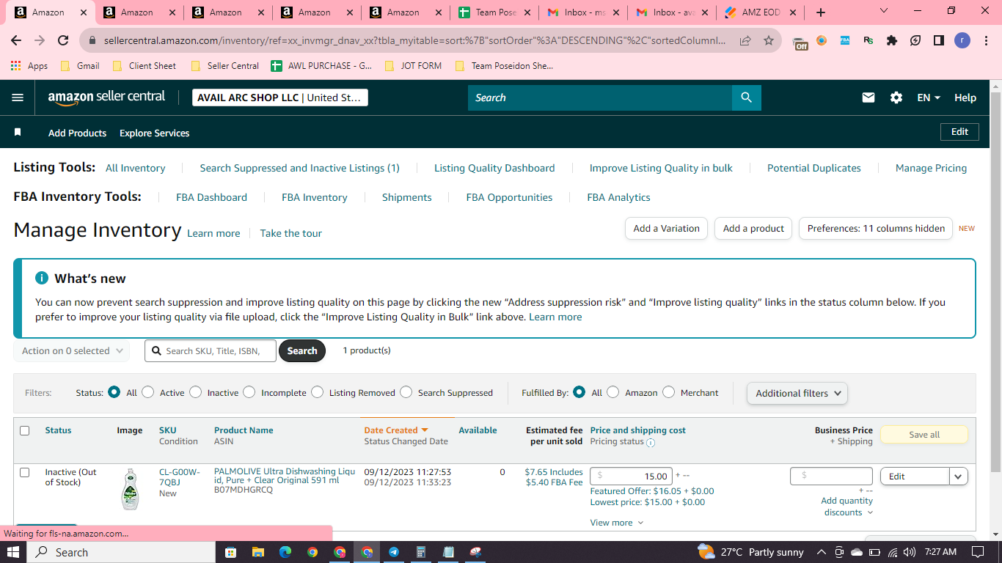Open the Seller Central hamburger menu
Image resolution: width=1002 pixels, height=563 pixels.
(18, 97)
